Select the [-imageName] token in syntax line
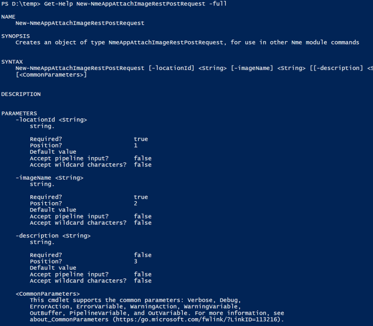This screenshot has height=326, width=373. click(252, 68)
